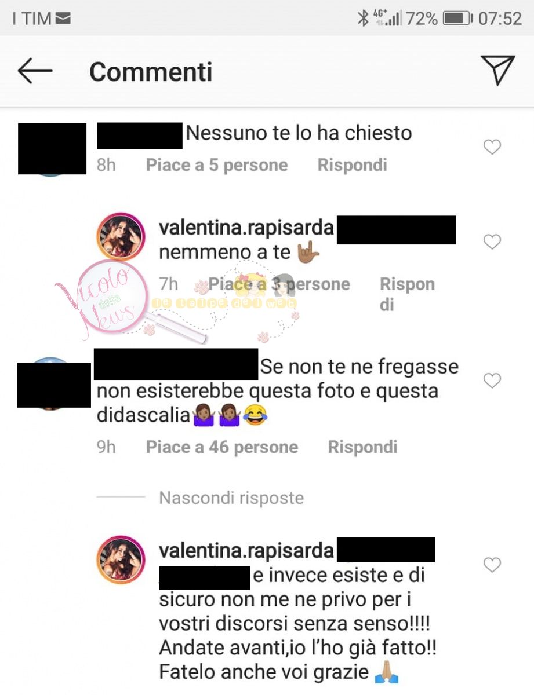
Task: Open "Piace a 3 persone" likes list
Action: point(279,284)
